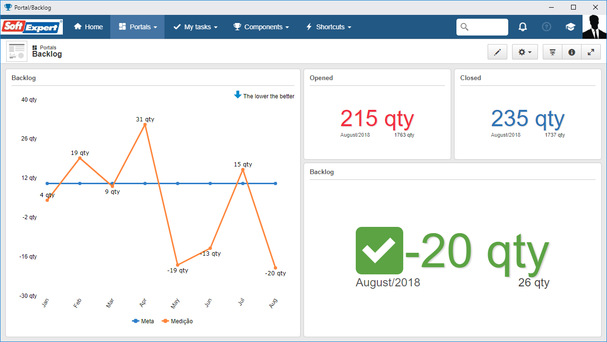Click the pencil edit portal button
This screenshot has width=607, height=342.
pyautogui.click(x=497, y=52)
